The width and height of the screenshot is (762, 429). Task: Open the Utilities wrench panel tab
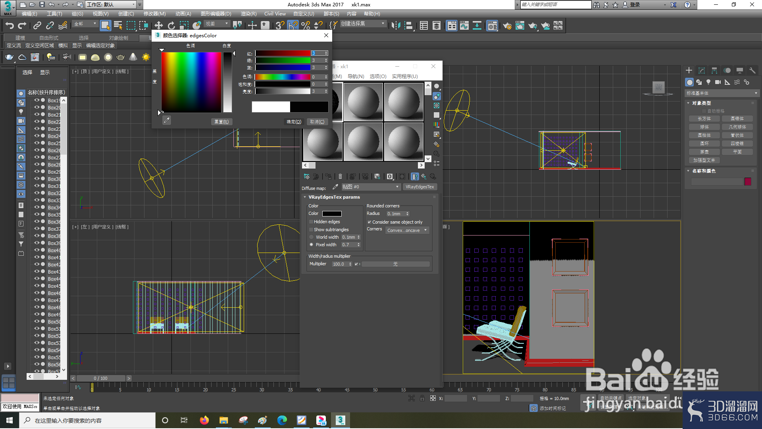tap(752, 71)
